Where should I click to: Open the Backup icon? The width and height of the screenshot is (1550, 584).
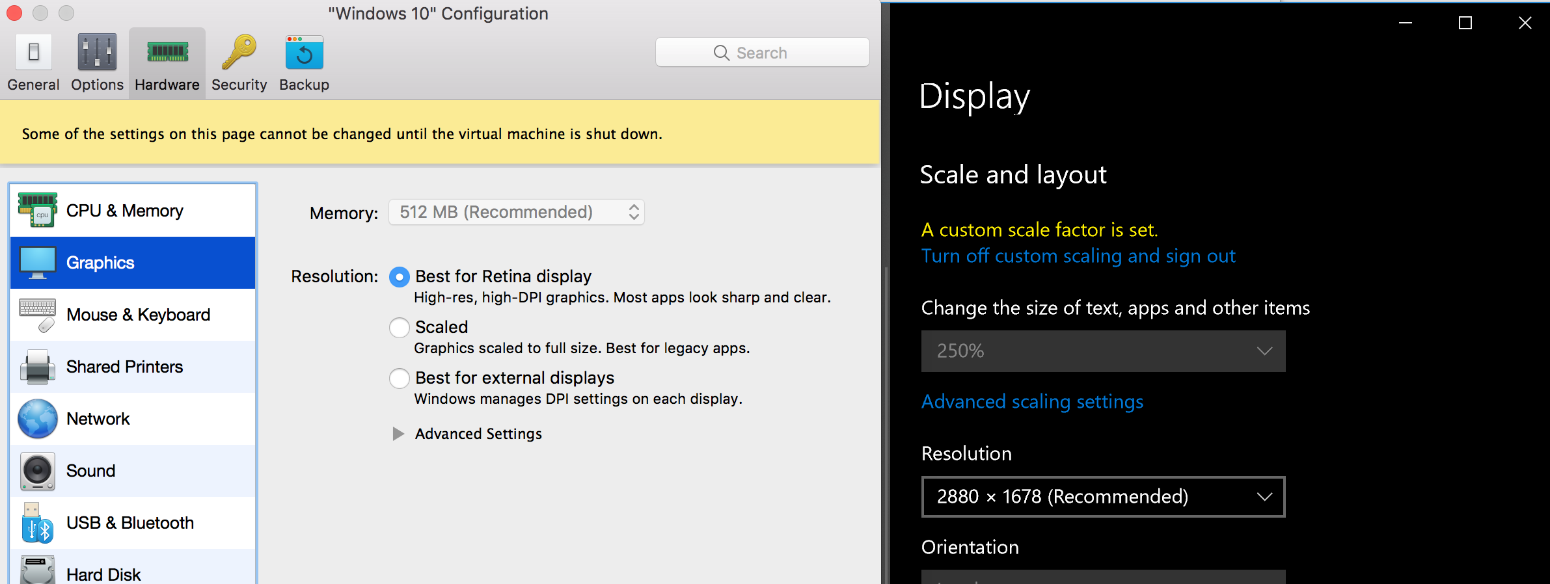pos(304,52)
